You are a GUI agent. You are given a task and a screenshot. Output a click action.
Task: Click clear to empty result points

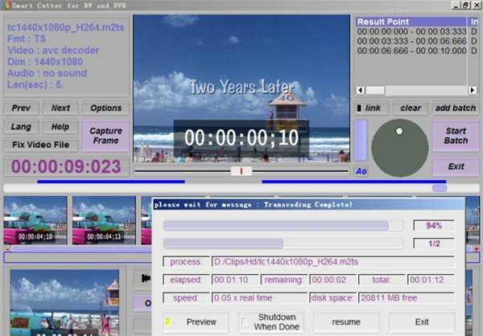point(411,108)
